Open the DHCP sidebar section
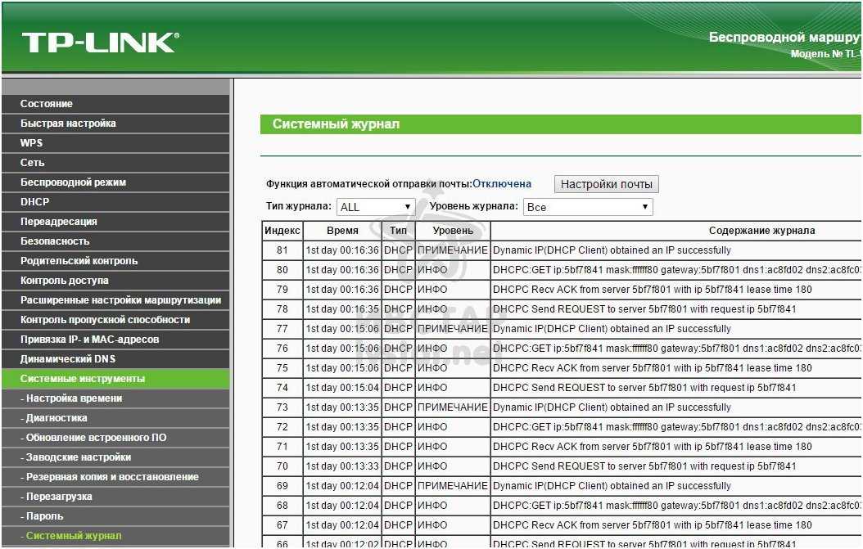This screenshot has height=549, width=863. (x=35, y=202)
